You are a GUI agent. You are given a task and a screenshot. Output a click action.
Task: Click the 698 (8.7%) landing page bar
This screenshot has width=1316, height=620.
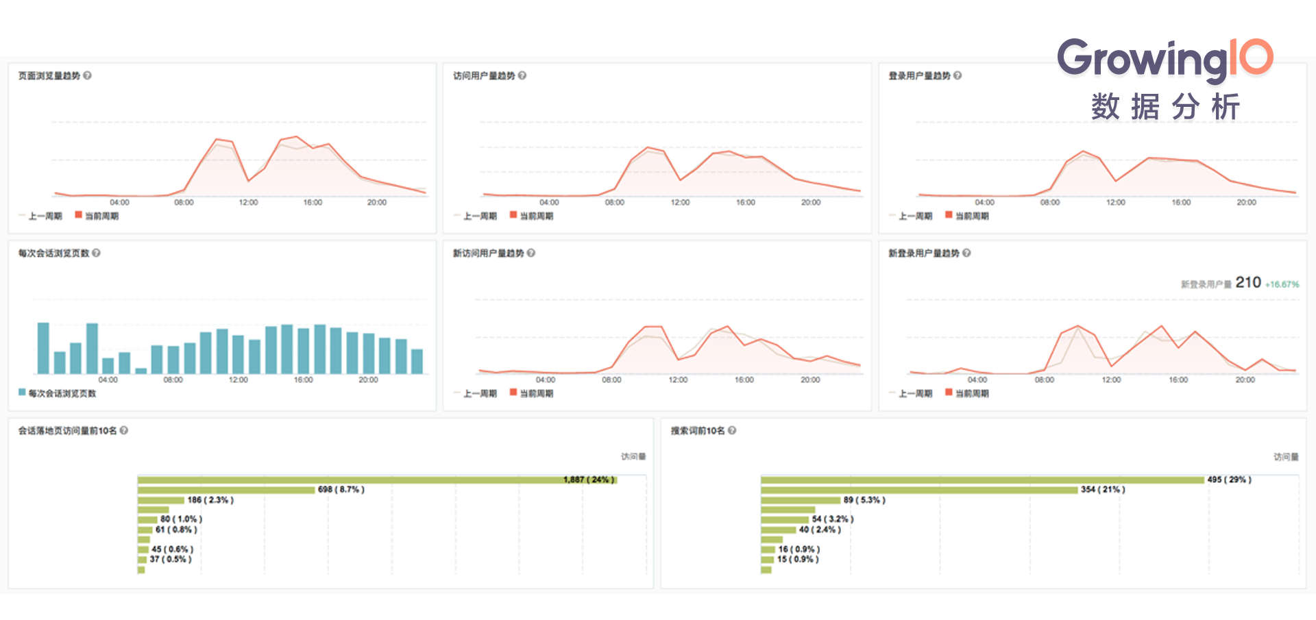pos(226,490)
